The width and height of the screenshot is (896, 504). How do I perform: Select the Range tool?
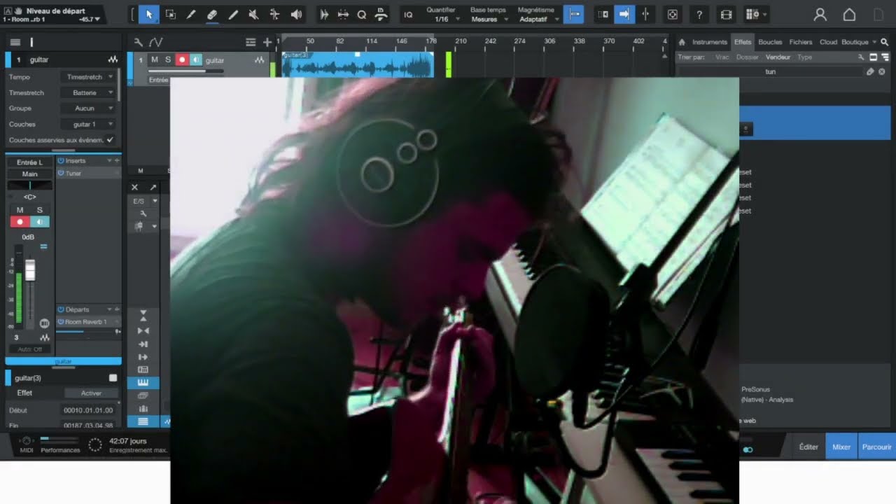[x=170, y=14]
